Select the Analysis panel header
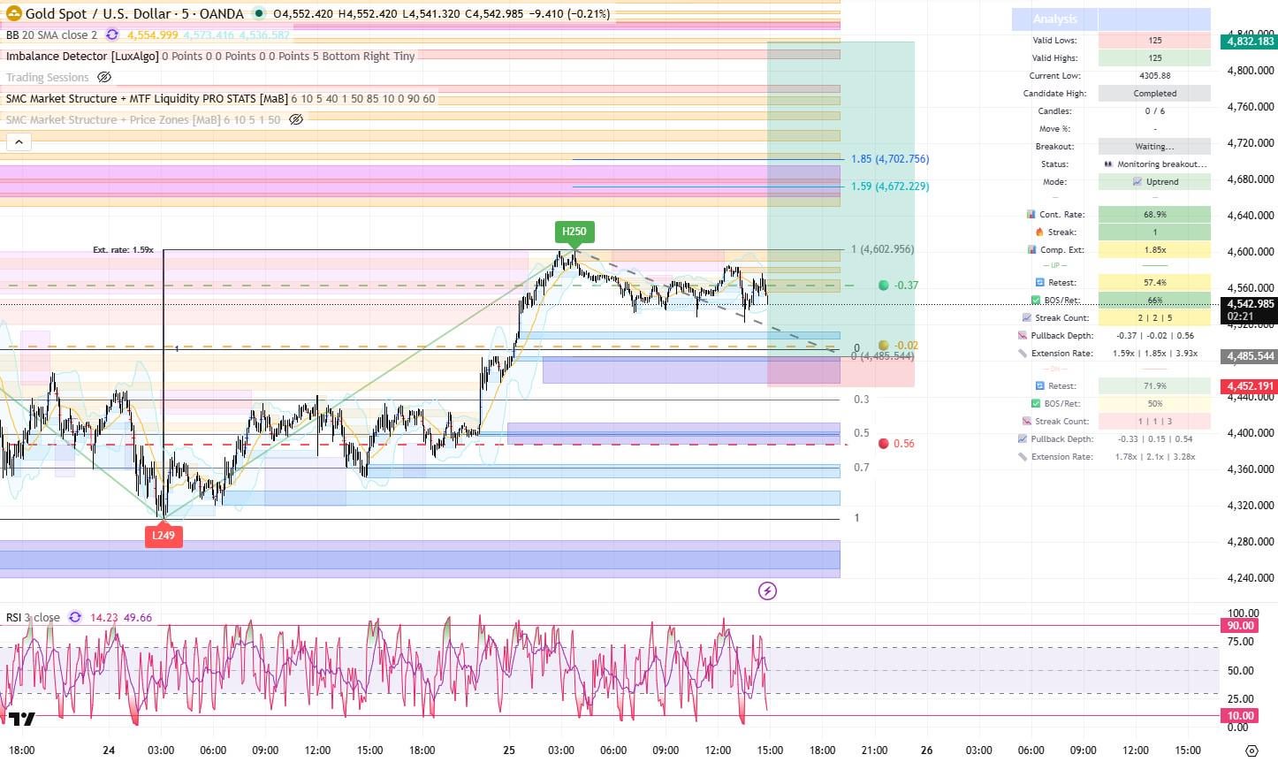The image size is (1278, 762). [x=1054, y=19]
